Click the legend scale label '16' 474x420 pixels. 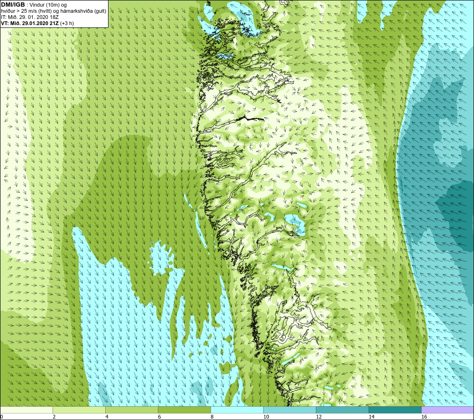click(x=424, y=417)
